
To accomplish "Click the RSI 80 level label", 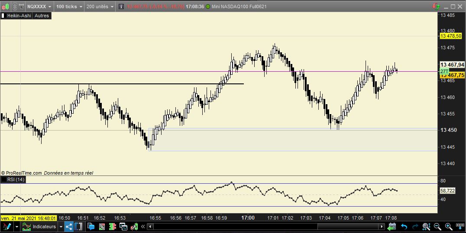I will click(443, 181).
